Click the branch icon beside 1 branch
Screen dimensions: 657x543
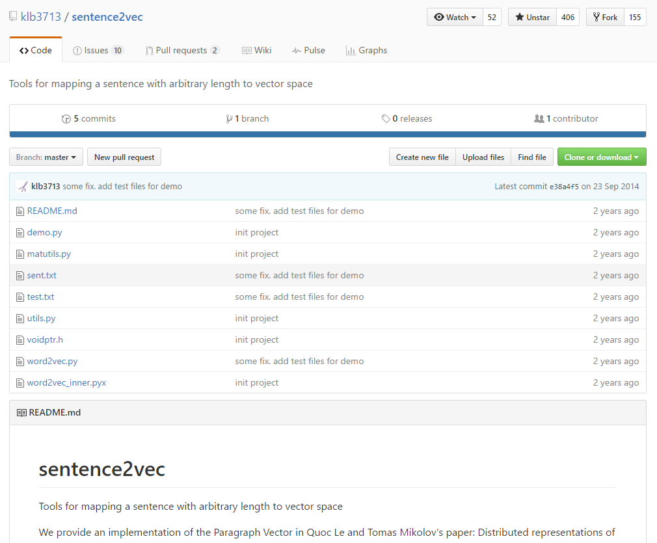(x=229, y=119)
